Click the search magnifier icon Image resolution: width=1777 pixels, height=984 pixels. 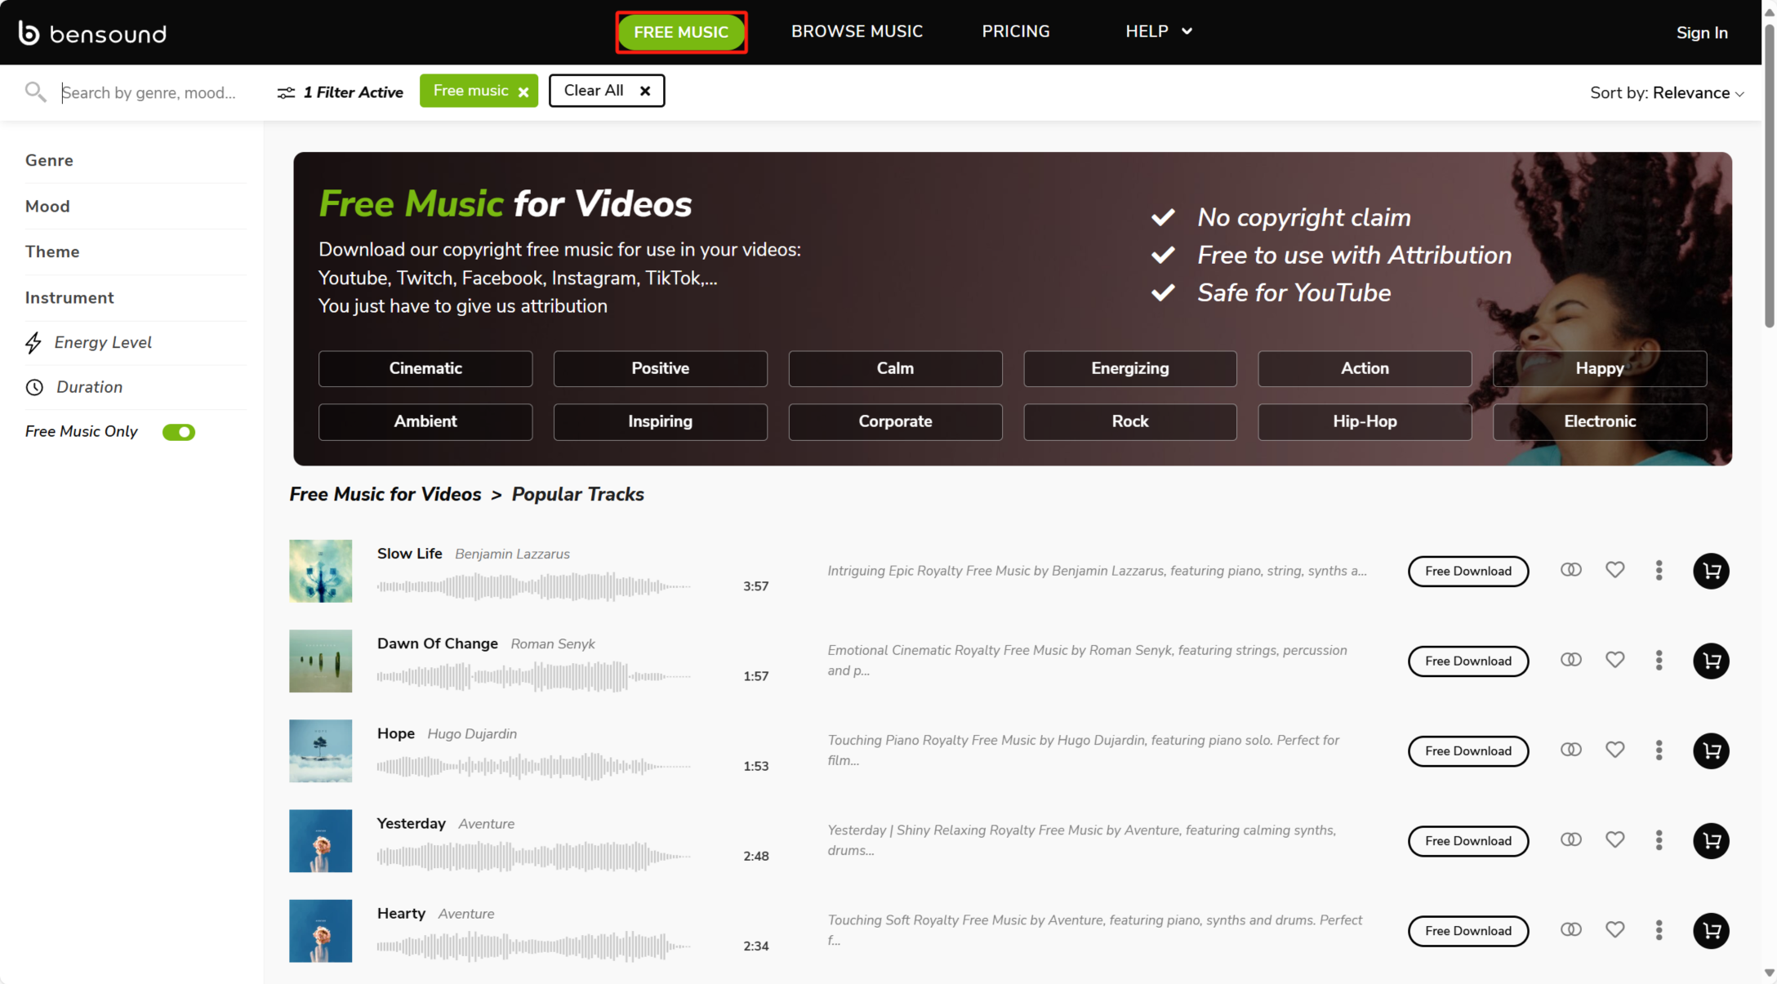coord(35,91)
